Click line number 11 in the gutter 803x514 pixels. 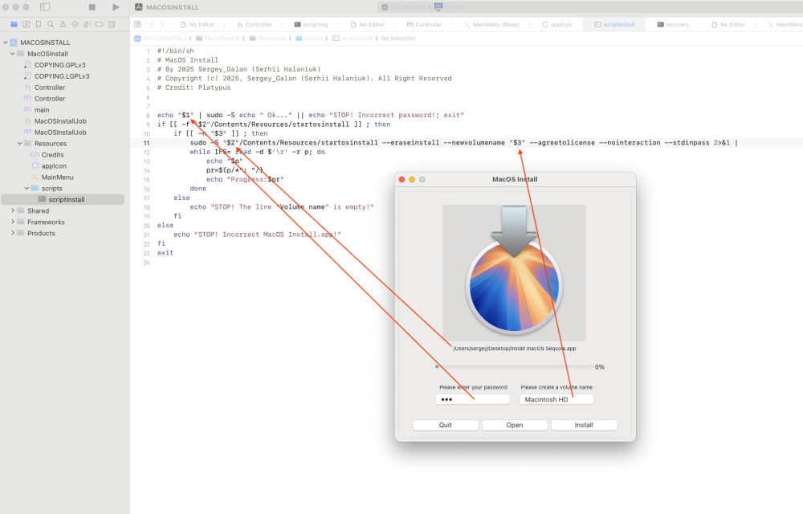coord(146,143)
